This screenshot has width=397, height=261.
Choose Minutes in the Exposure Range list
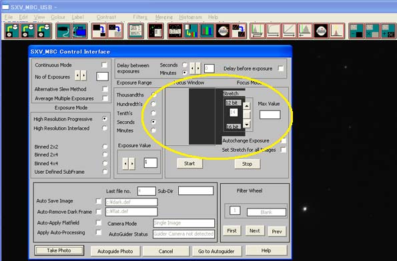[153, 130]
